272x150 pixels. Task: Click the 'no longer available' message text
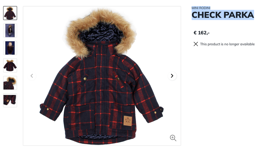pos(227,44)
